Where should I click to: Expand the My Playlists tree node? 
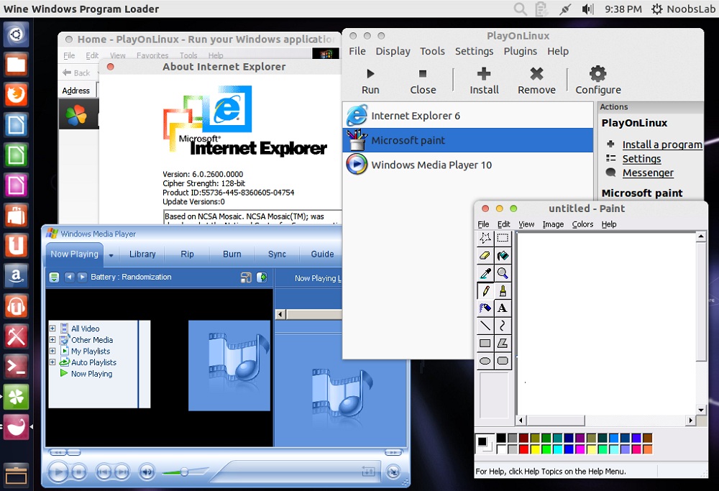point(52,351)
